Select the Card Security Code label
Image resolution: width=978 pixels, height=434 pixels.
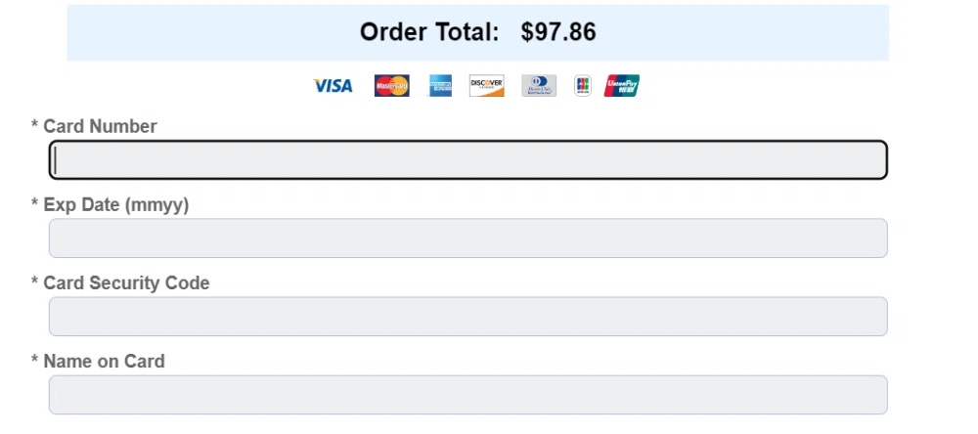[126, 282]
